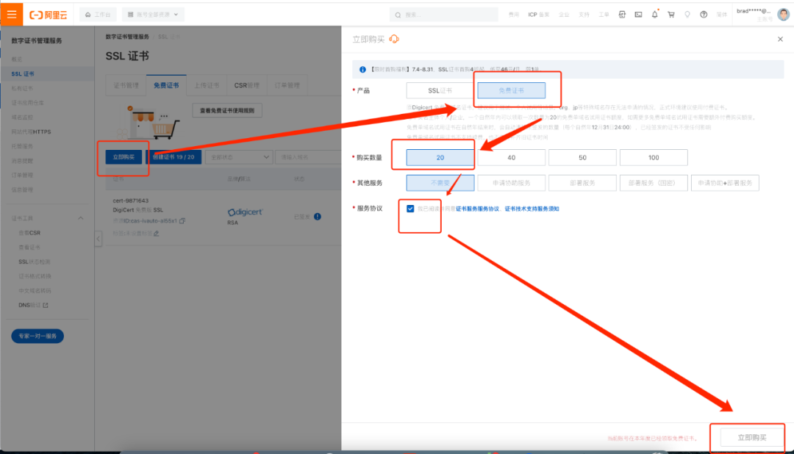Switch to CSR管理 tab
The height and width of the screenshot is (454, 794).
pos(246,85)
